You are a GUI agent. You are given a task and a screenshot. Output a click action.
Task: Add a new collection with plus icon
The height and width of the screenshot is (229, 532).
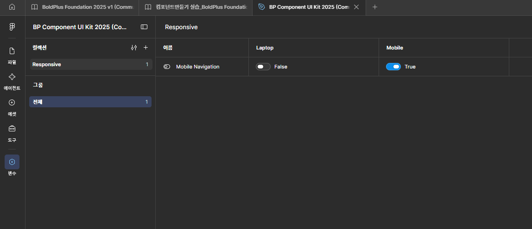point(146,48)
